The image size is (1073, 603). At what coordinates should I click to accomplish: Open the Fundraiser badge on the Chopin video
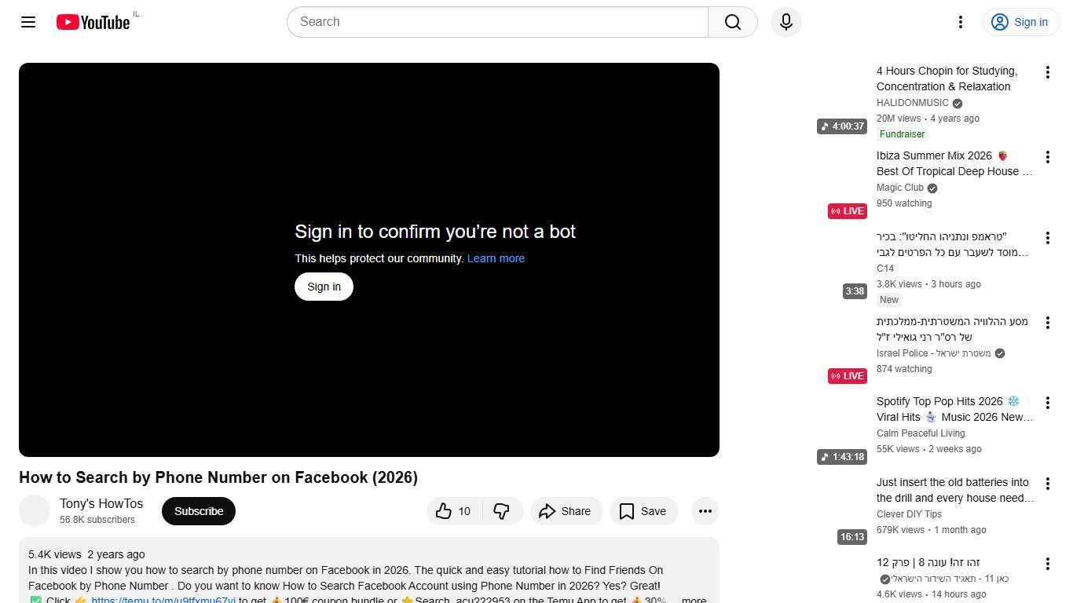[901, 134]
